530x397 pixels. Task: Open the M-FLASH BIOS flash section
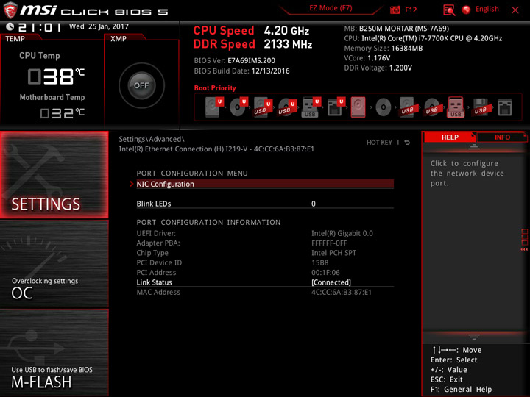point(54,352)
